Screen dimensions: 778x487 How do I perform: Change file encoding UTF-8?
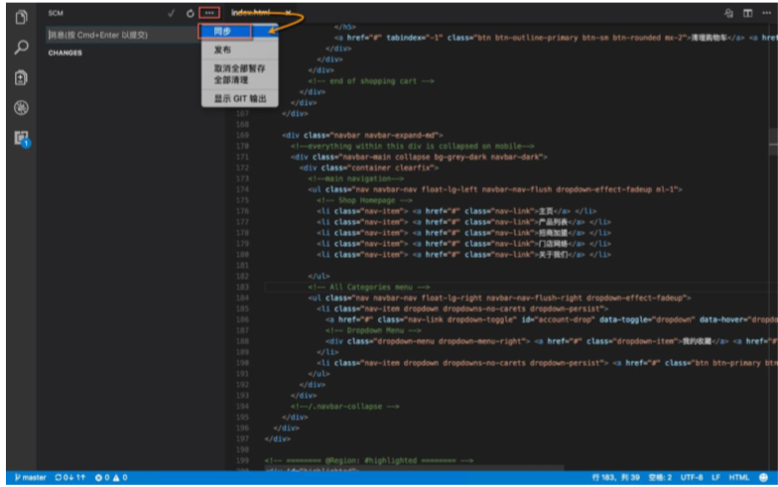pyautogui.click(x=692, y=478)
